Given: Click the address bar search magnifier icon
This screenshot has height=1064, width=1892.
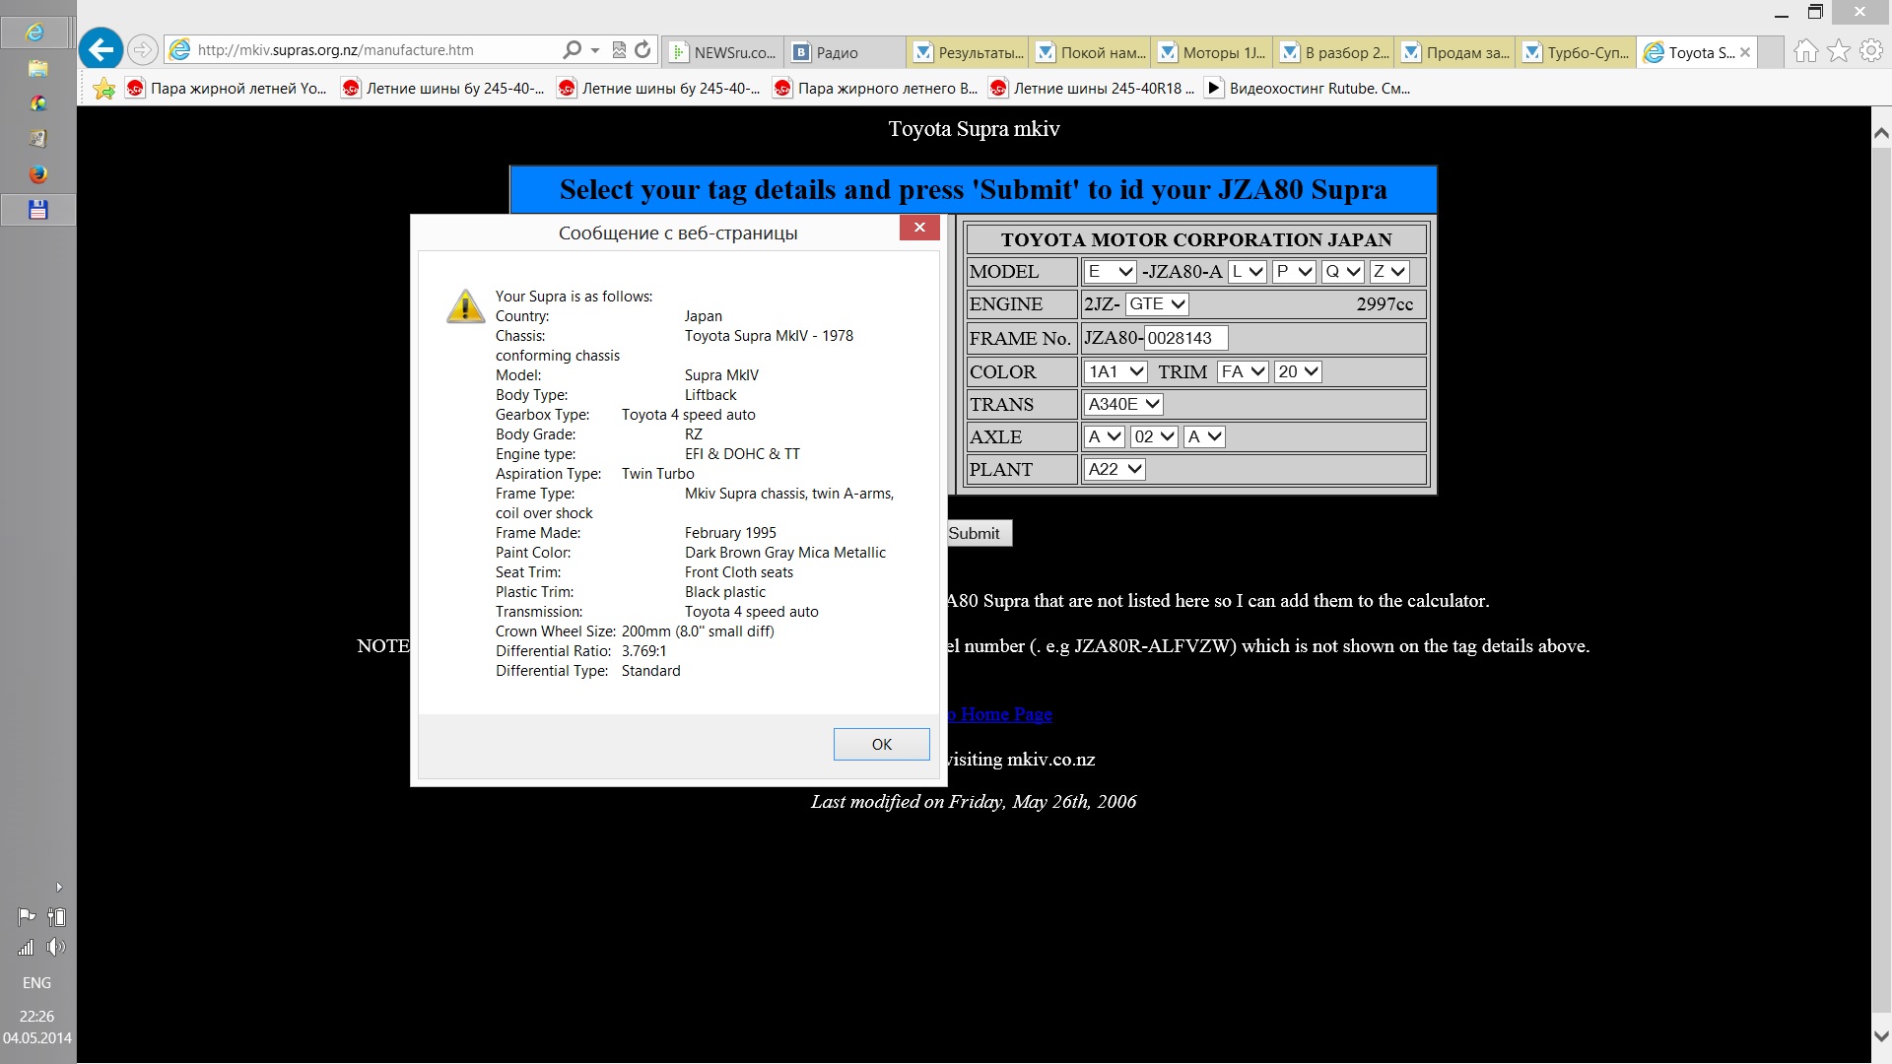Looking at the screenshot, I should coord(572,49).
